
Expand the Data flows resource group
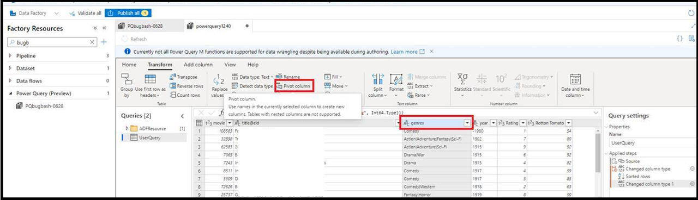pyautogui.click(x=10, y=80)
